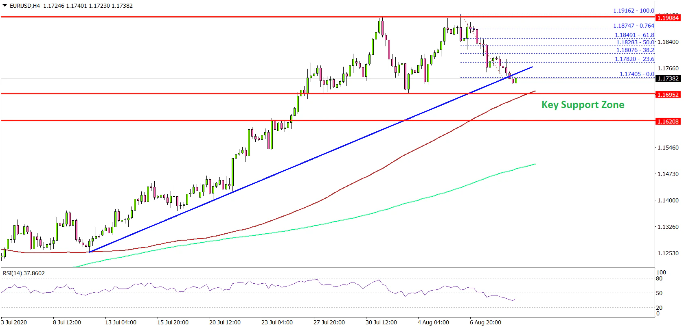The image size is (684, 328).
Task: Click the 1.18283 - 50.0 Fibonacci label
Action: (x=635, y=42)
